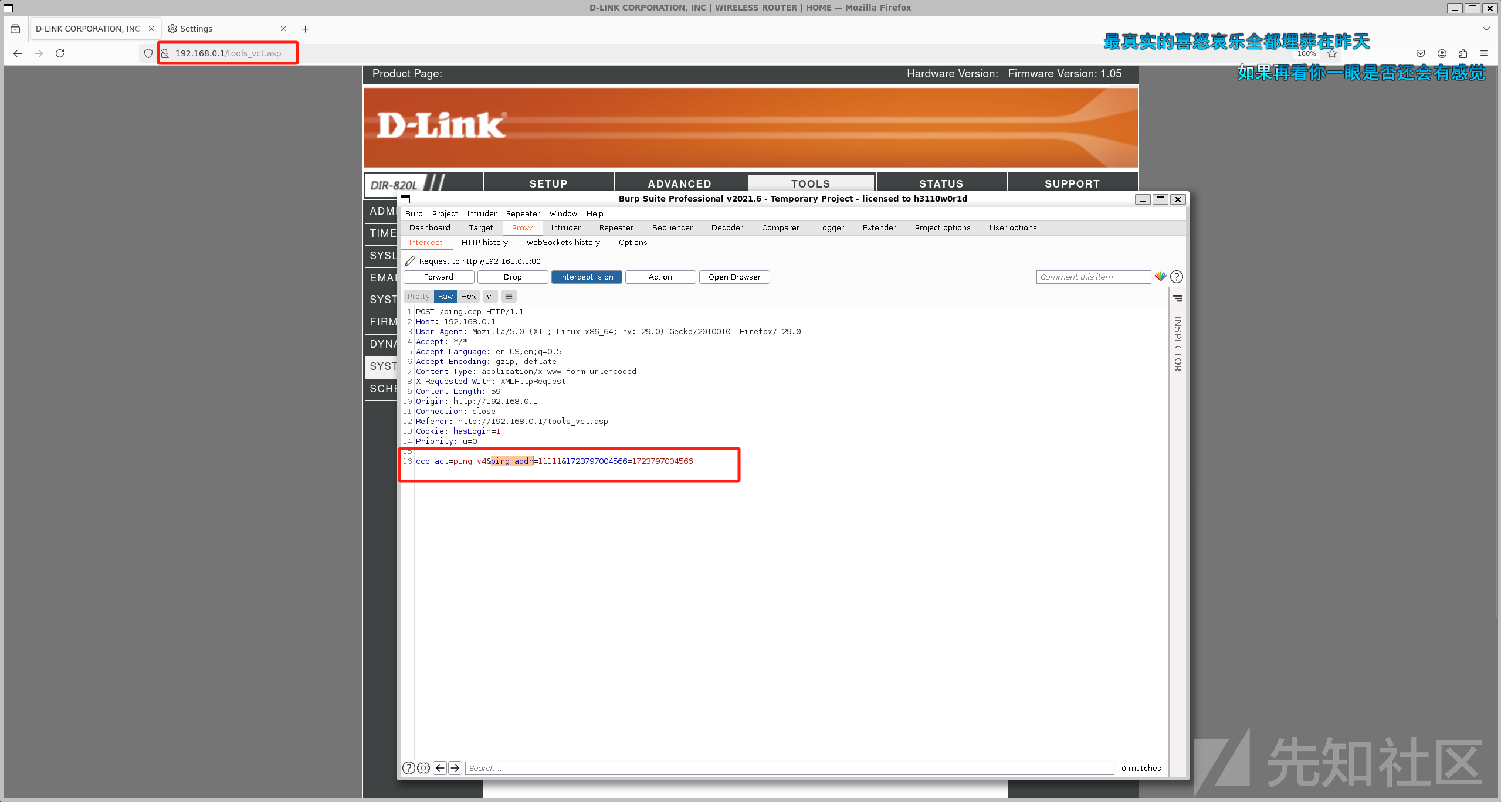Viewport: 1501px width, 802px height.
Task: Open the SUPPORT router tab
Action: coord(1072,183)
